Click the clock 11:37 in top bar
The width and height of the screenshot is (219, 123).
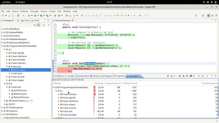tap(109, 2)
